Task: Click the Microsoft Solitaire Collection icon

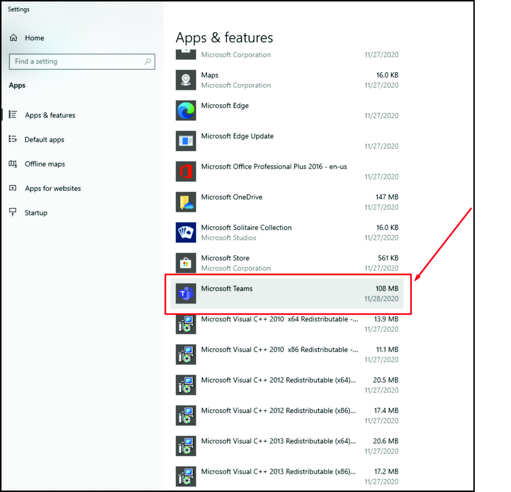Action: (x=186, y=232)
